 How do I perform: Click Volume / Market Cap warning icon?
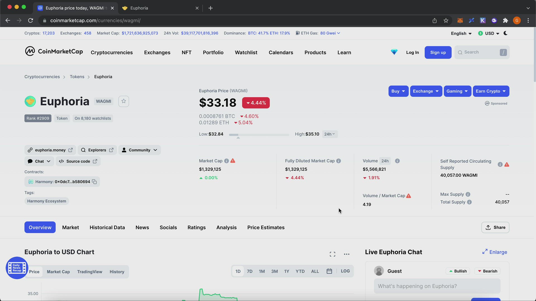point(408,196)
